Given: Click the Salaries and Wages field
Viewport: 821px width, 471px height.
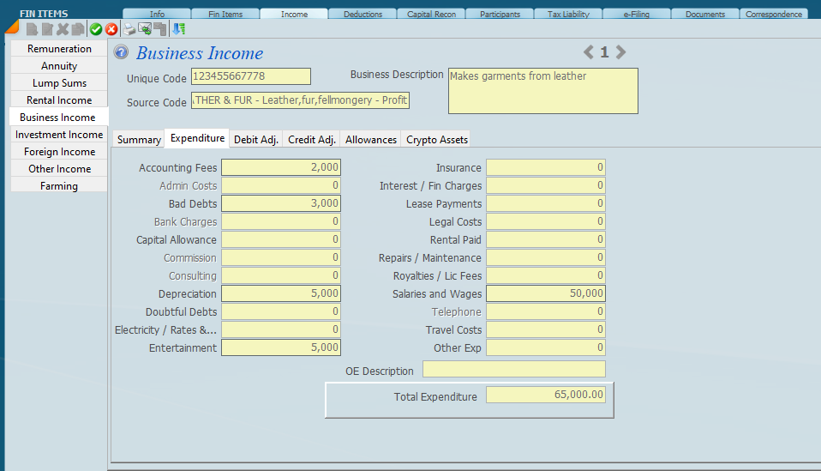Looking at the screenshot, I should (546, 293).
